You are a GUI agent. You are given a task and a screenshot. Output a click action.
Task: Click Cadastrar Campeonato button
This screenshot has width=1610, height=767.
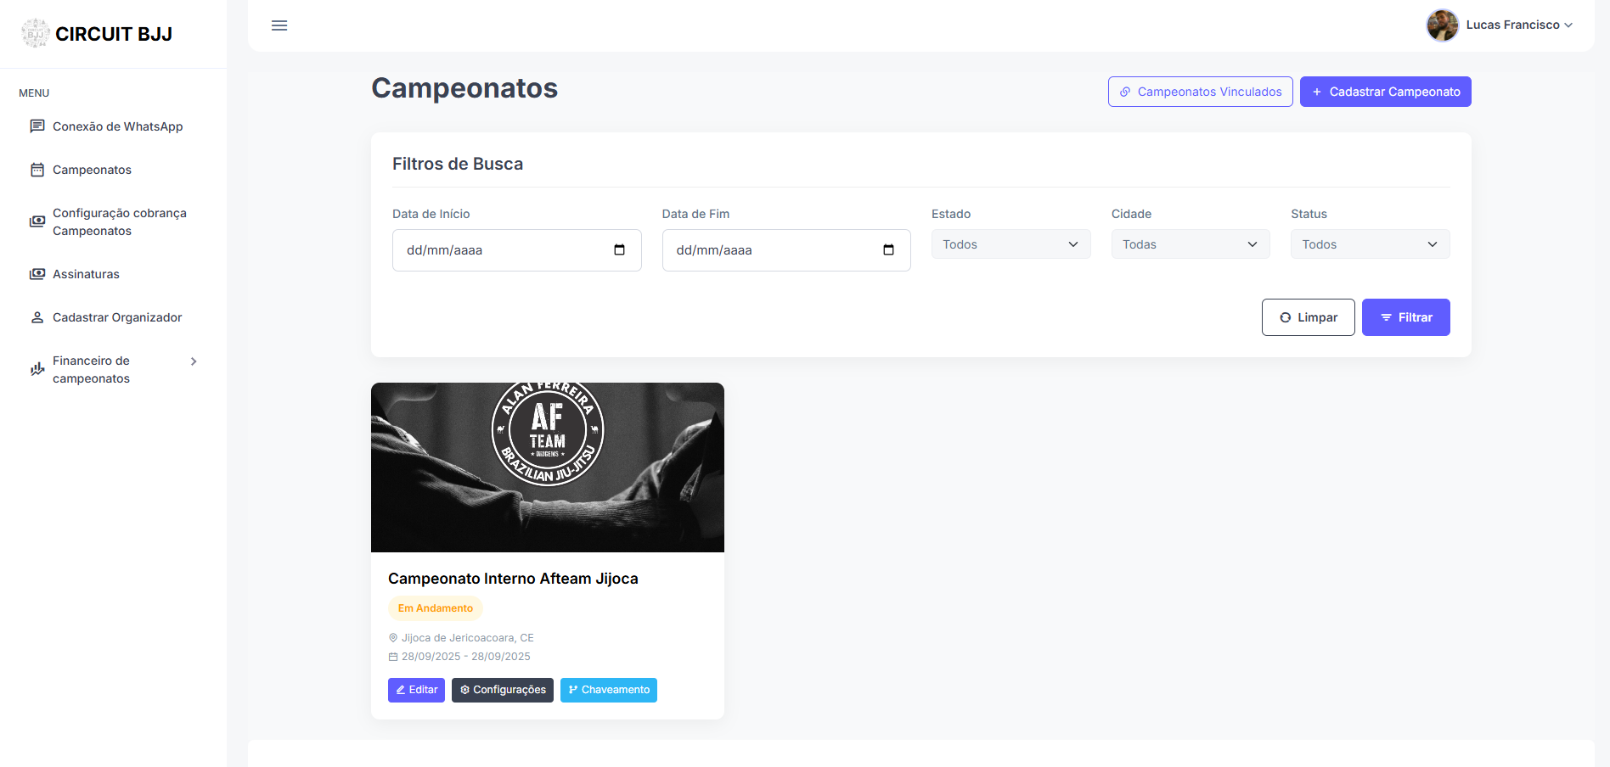[1385, 92]
